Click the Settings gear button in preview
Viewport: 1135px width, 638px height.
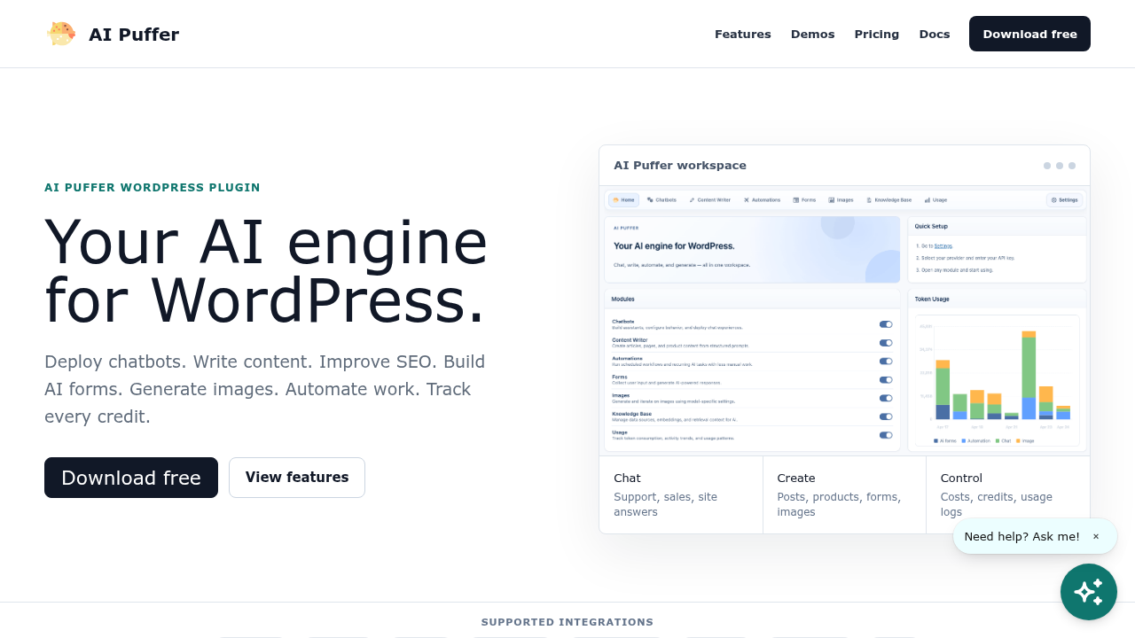pos(1065,200)
